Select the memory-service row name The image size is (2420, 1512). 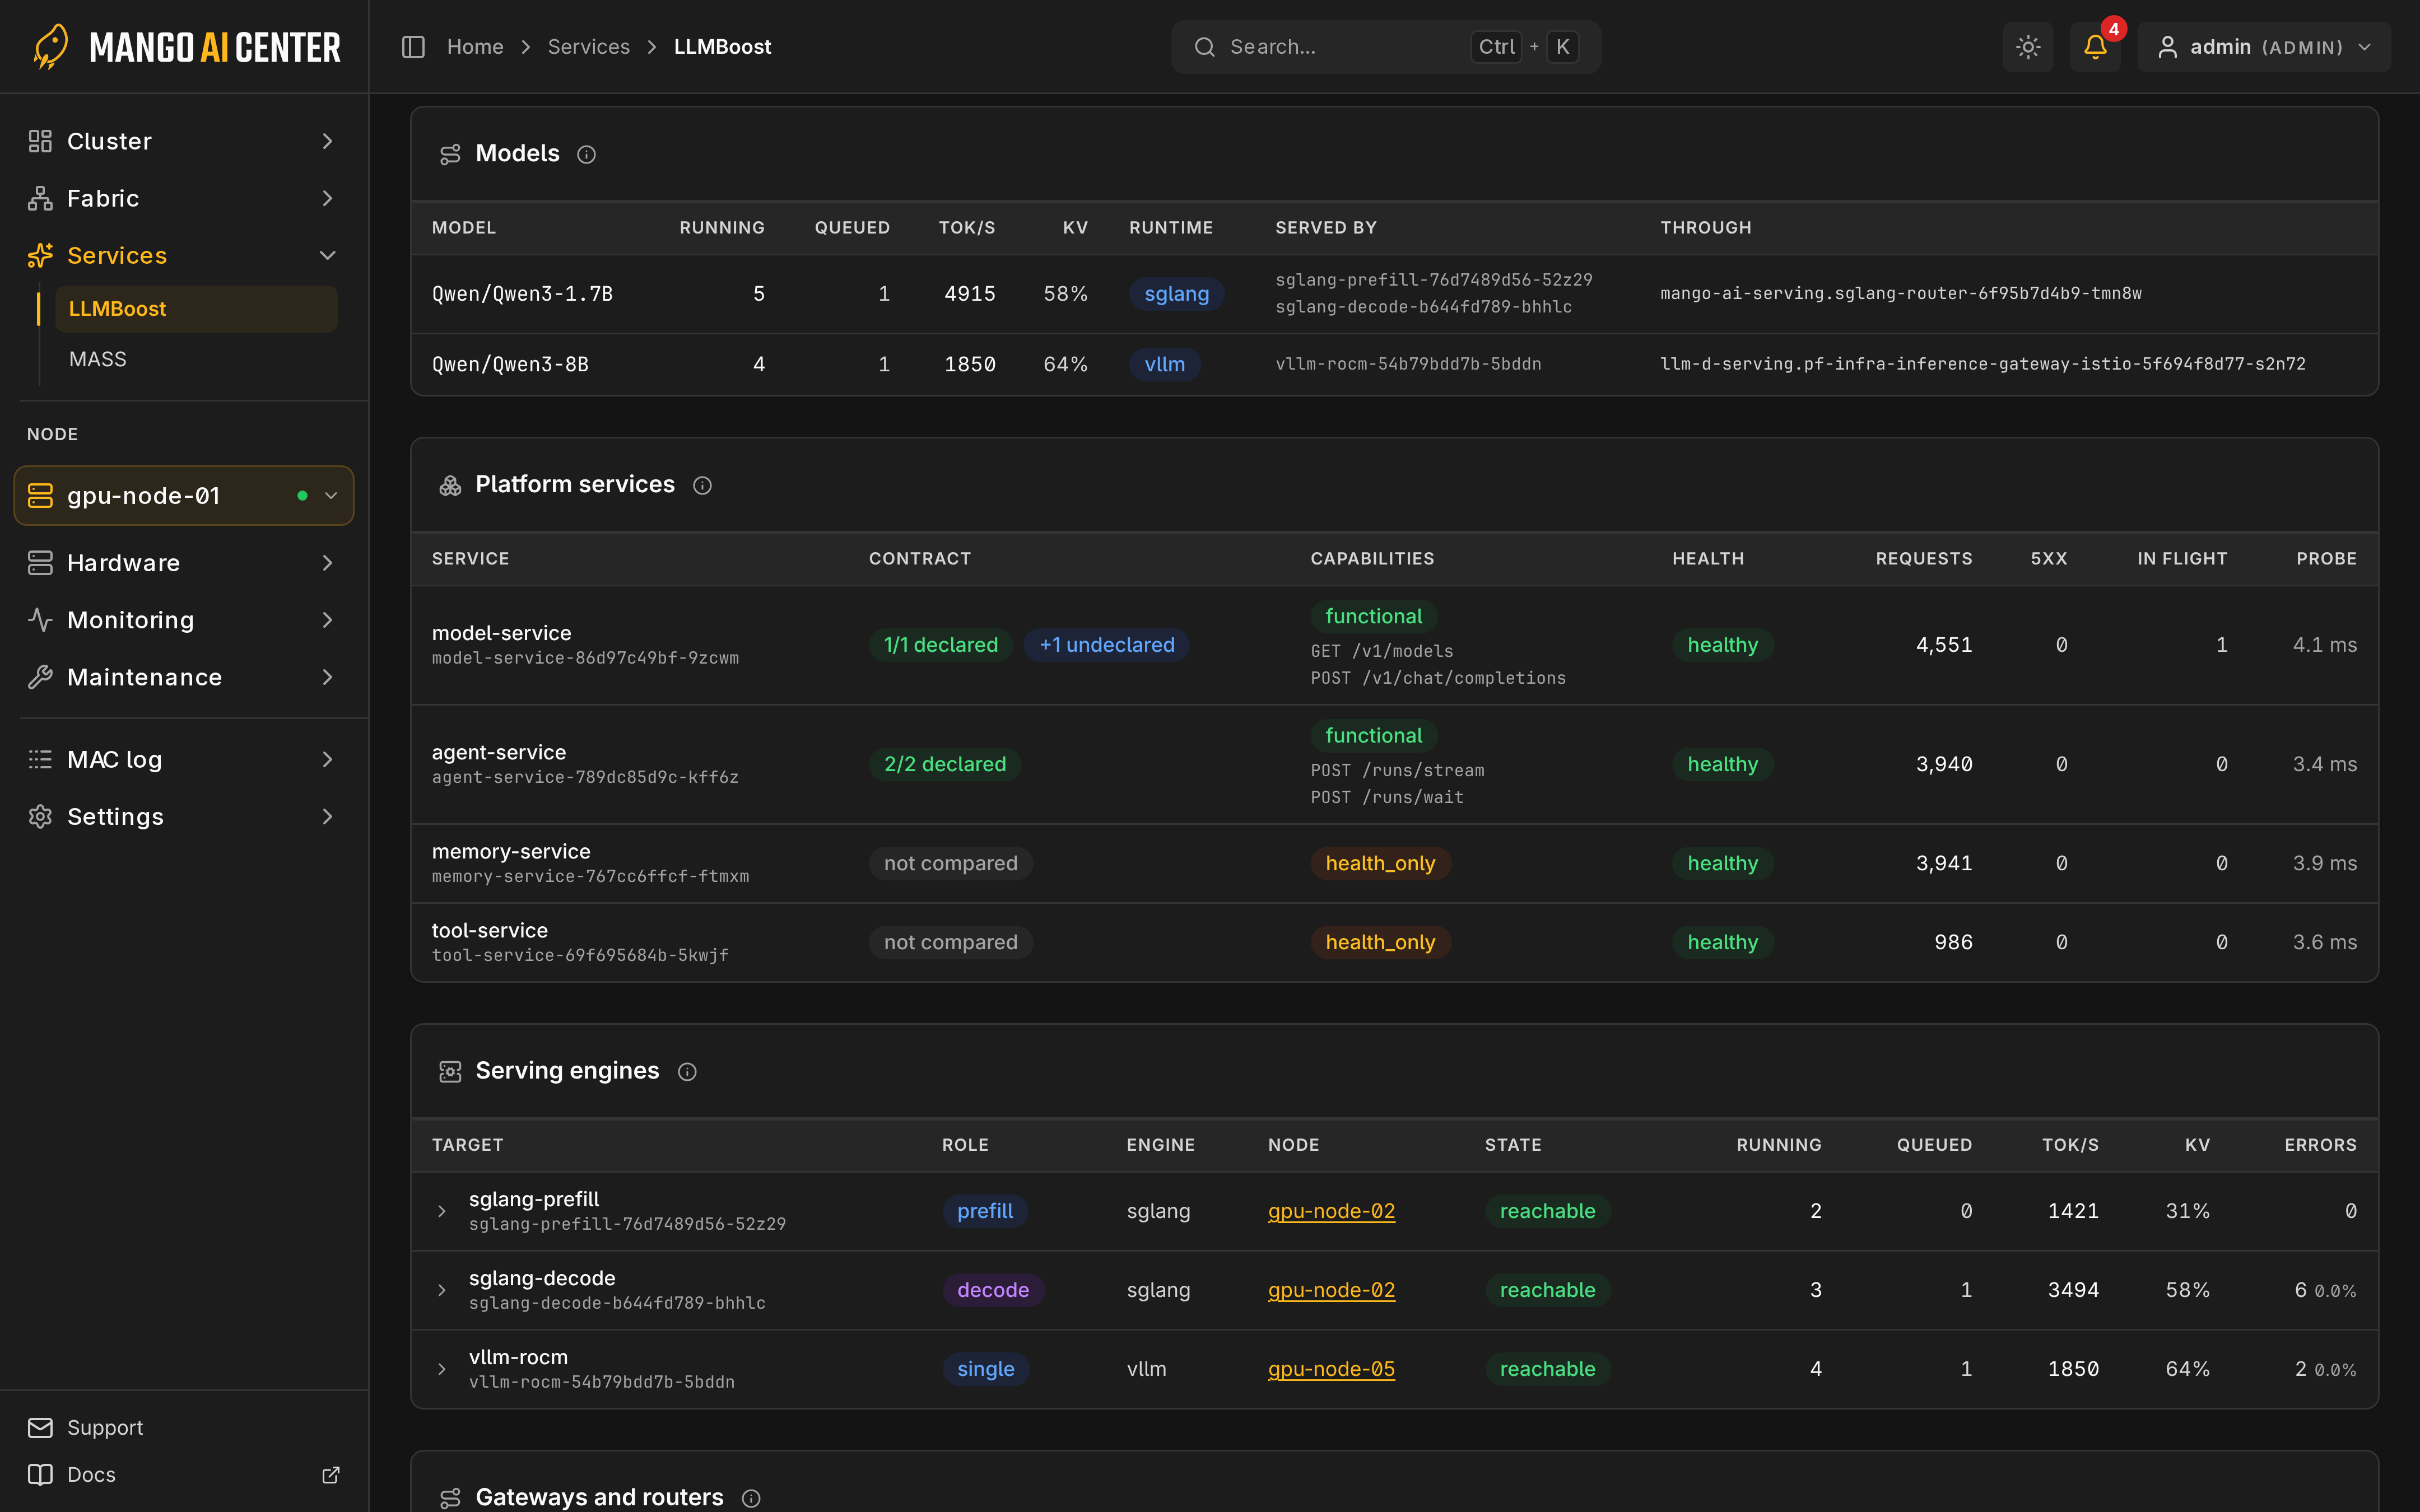coord(511,851)
